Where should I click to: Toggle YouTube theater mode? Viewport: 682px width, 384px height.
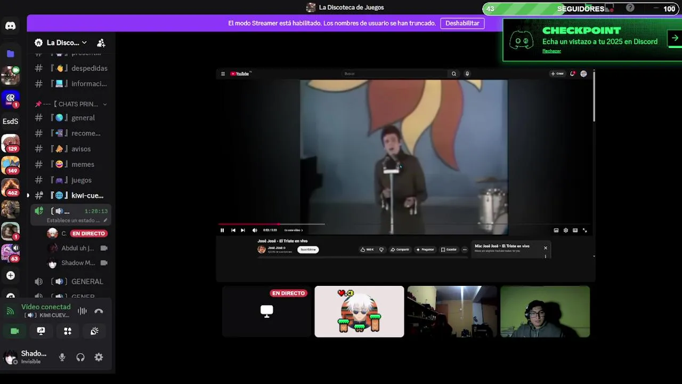click(x=575, y=230)
